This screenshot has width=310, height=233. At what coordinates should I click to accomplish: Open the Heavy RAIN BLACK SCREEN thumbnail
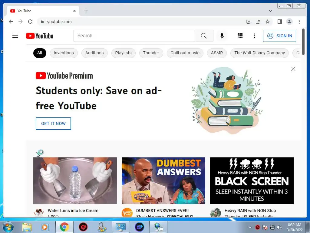252,181
